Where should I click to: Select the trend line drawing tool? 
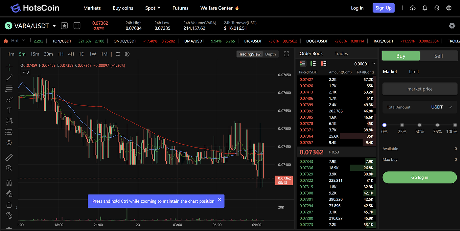9,78
